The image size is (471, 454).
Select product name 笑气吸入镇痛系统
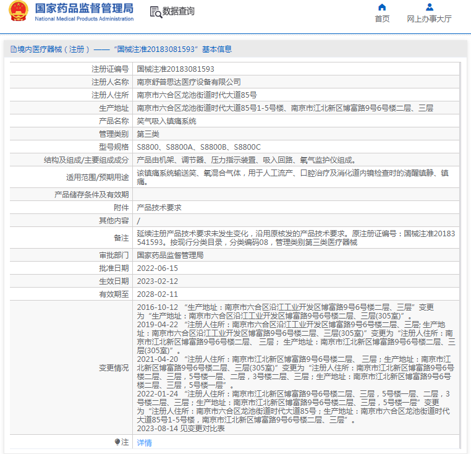(166, 121)
